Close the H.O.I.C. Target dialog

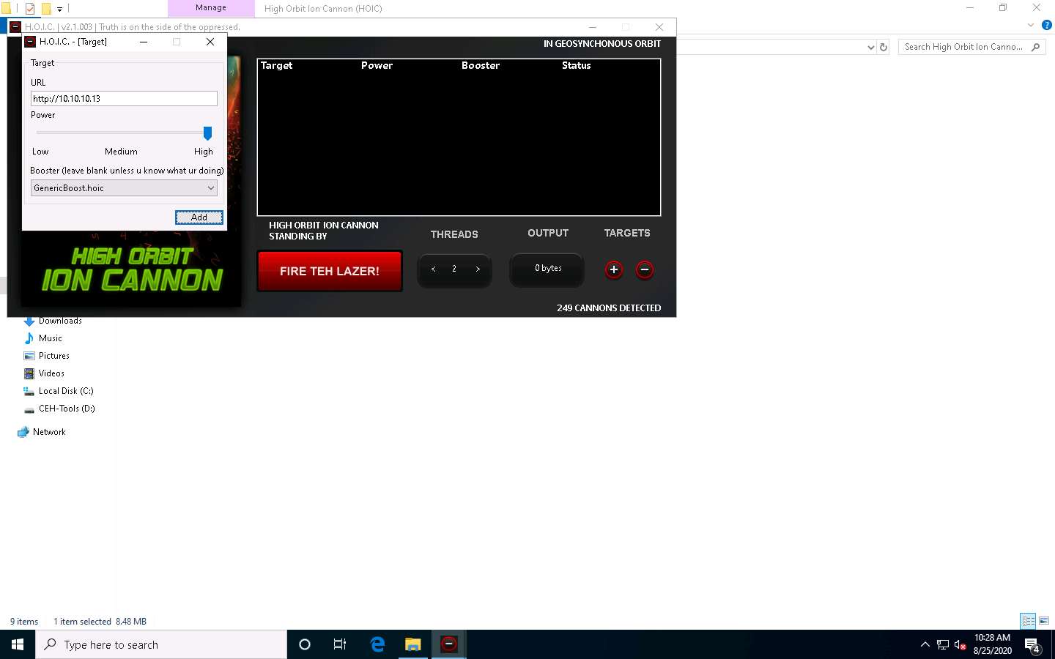coord(210,42)
